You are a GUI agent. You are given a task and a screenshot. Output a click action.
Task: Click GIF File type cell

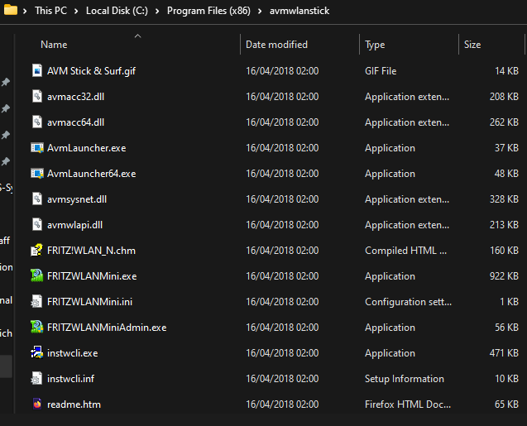click(381, 71)
